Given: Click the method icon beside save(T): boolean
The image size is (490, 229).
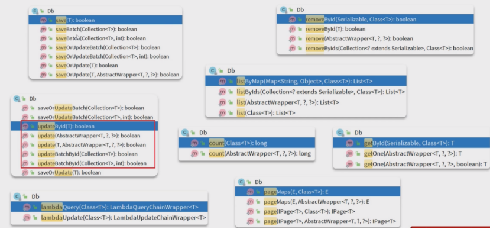Looking at the screenshot, I should pos(43,20).
